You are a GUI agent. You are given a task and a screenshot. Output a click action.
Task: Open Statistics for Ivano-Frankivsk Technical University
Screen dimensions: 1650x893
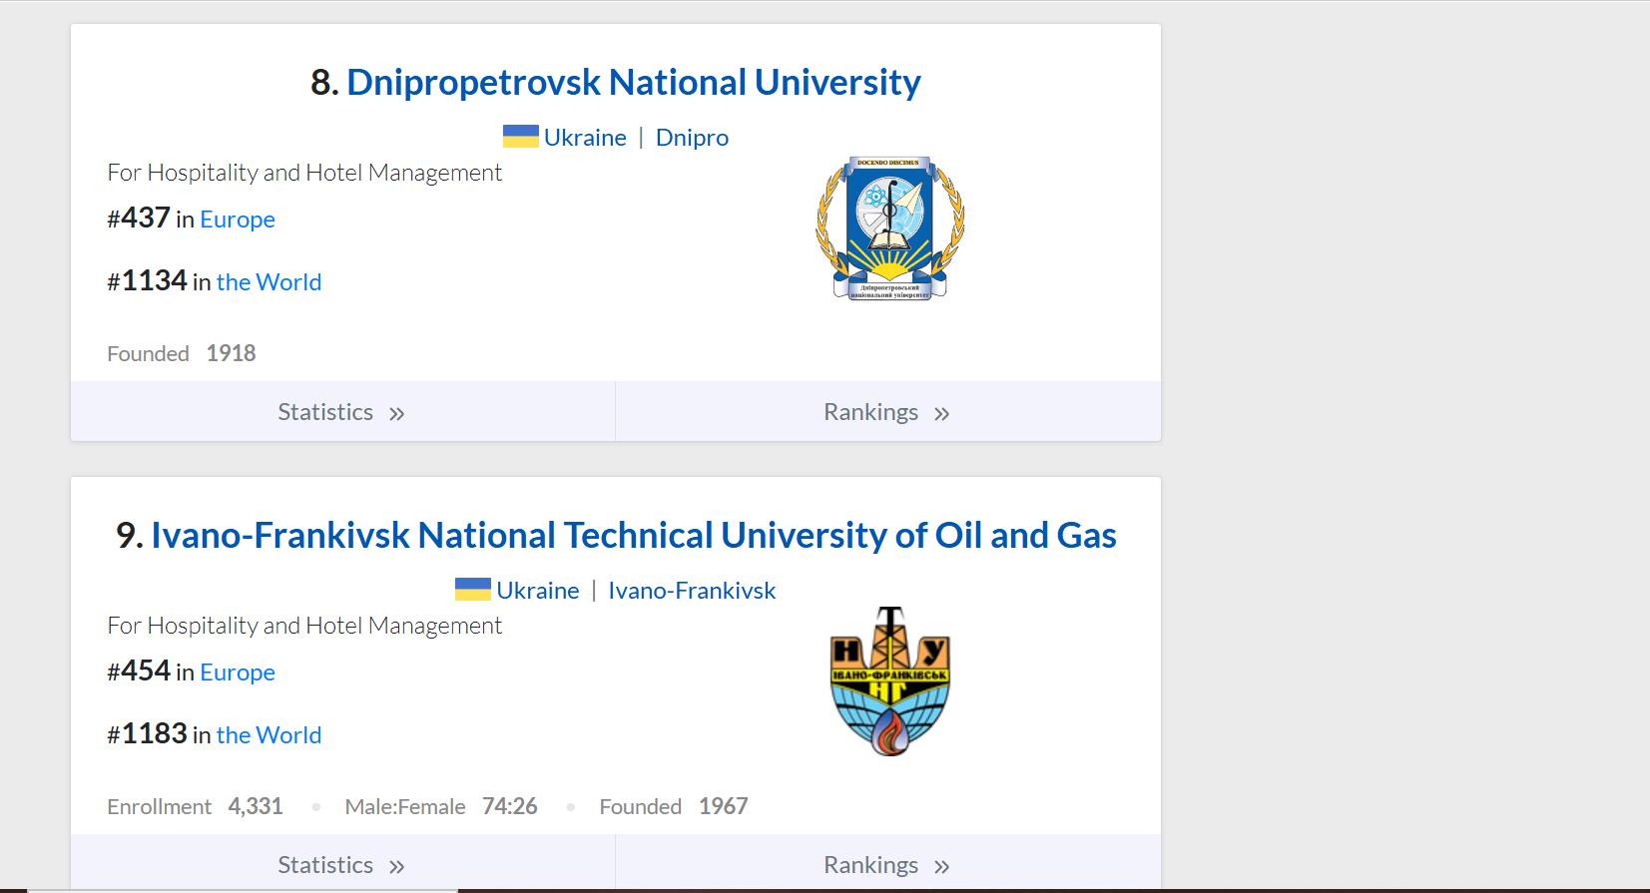pos(325,865)
